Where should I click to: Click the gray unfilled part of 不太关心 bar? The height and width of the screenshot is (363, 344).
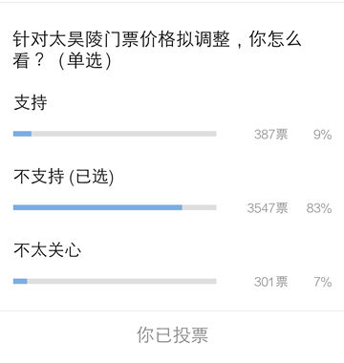(x=121, y=281)
